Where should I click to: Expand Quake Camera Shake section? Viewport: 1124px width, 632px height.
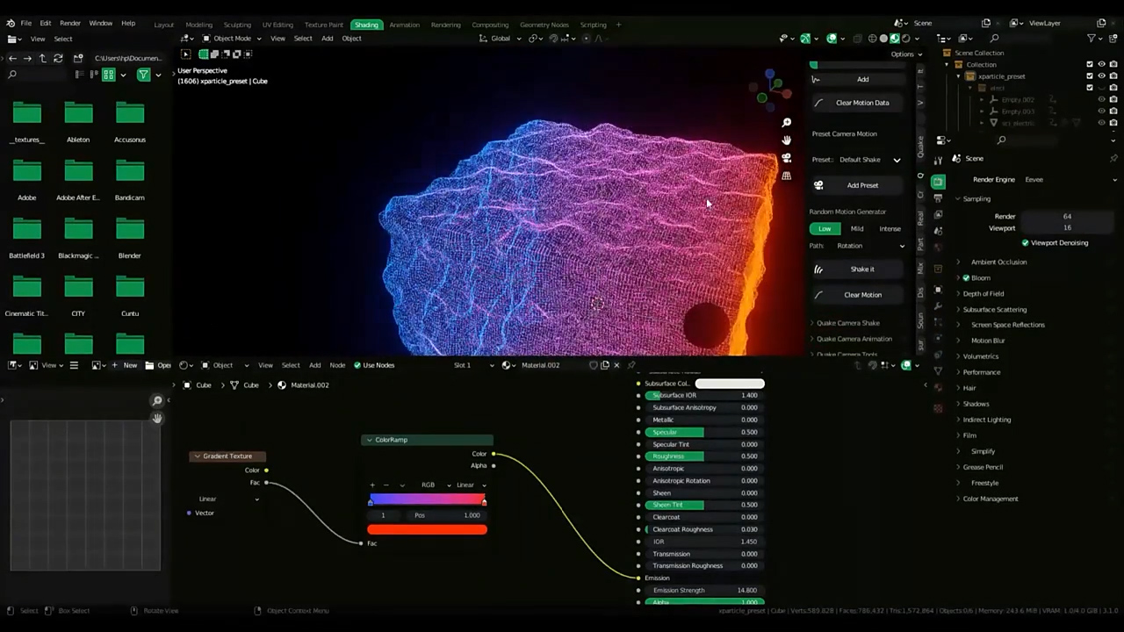click(x=847, y=323)
